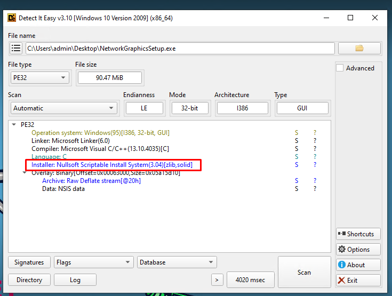Select the Compiler: Microsoft Visual C/C++ row
392x296 pixels.
100,149
